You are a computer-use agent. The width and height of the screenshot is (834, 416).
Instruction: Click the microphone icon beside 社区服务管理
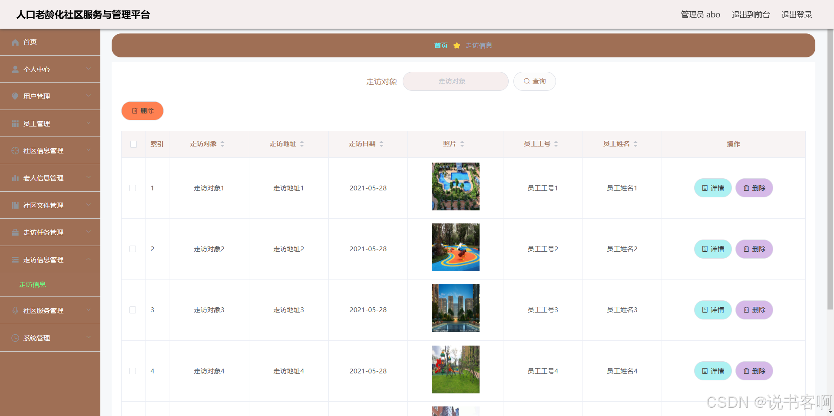(15, 310)
